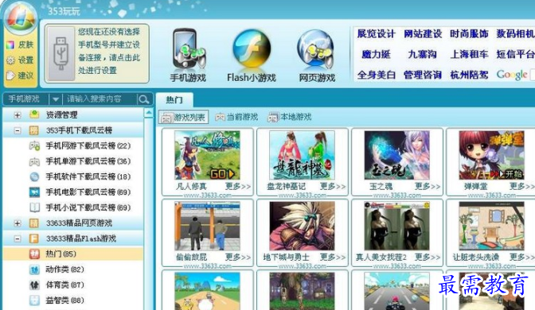
Task: Open the 网站建设 link
Action: click(423, 33)
